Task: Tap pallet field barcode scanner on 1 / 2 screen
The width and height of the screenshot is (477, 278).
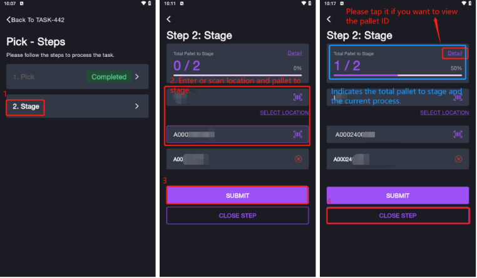Action: coord(458,134)
